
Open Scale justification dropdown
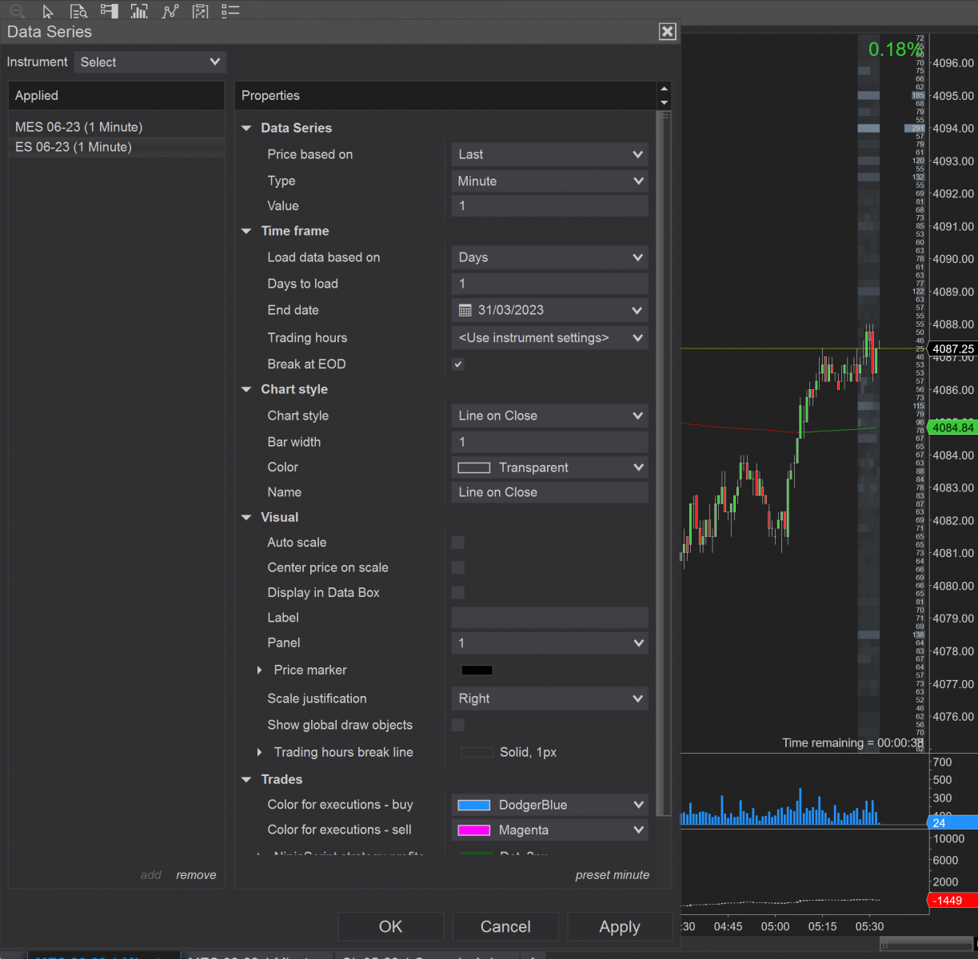tap(549, 698)
